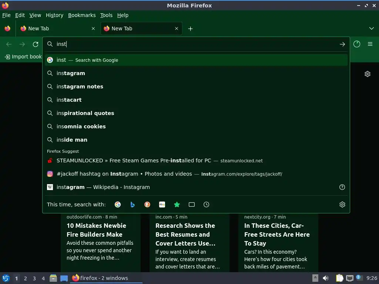This screenshot has height=284, width=379.
Task: Click the show desktop taskbar icon
Action: pyautogui.click(x=64, y=278)
